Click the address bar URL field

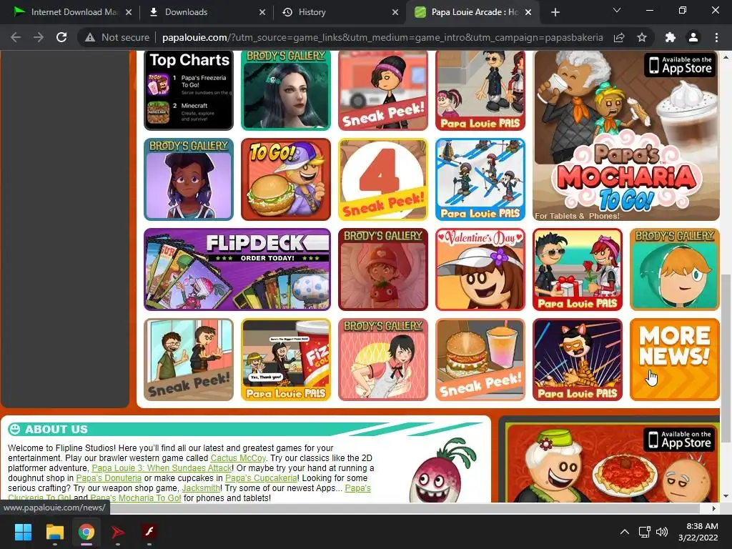382,37
